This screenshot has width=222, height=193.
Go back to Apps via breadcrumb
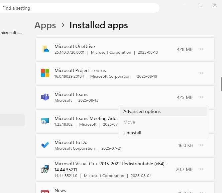(x=45, y=25)
